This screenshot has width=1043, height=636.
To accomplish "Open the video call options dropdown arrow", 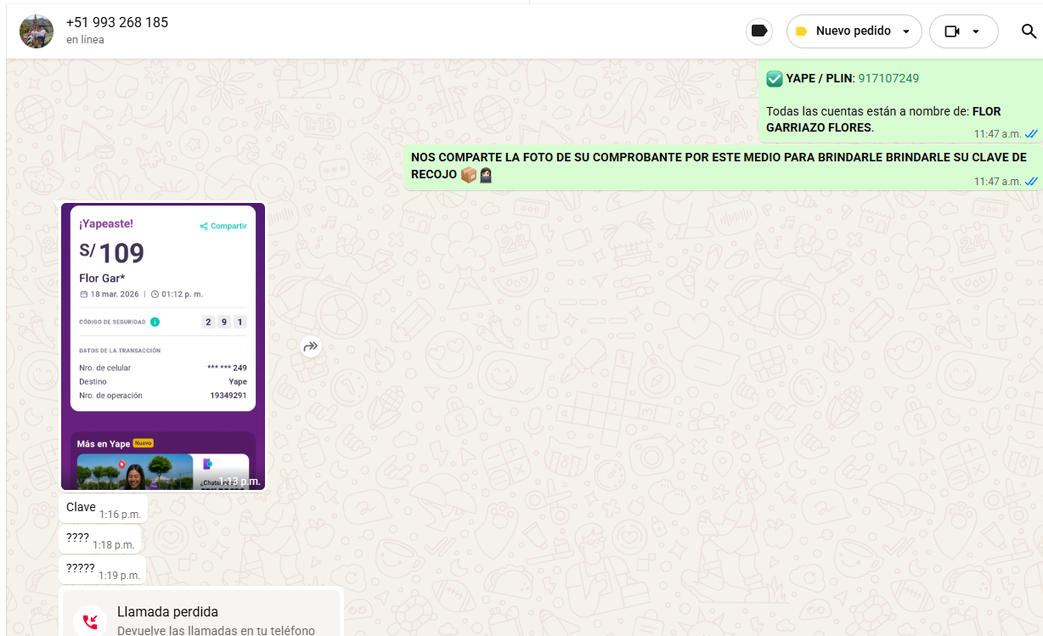I will click(976, 31).
